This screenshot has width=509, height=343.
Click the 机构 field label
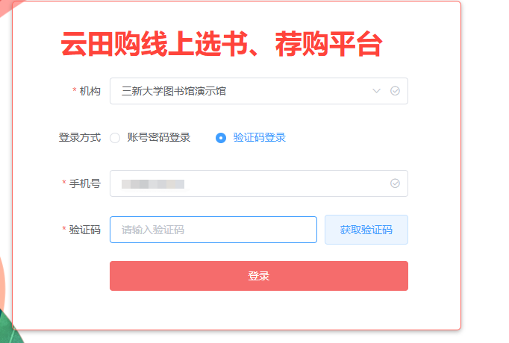coord(90,91)
